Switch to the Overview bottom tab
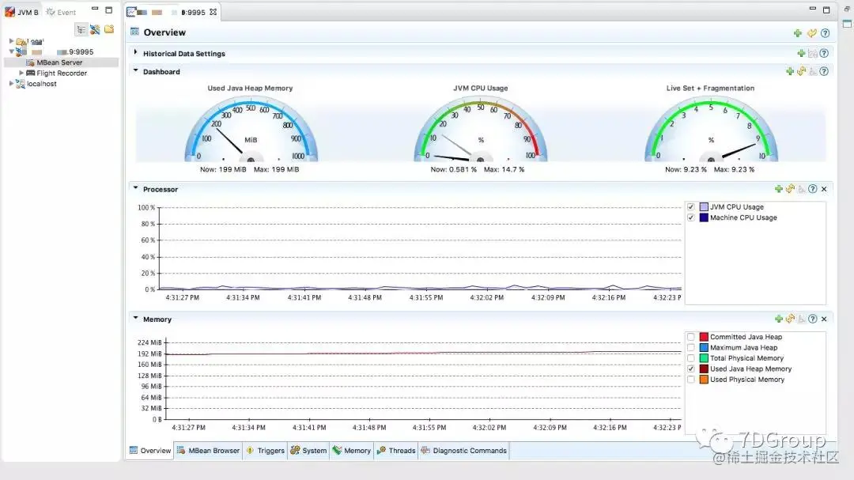Viewport: 854px width, 480px height. pyautogui.click(x=150, y=451)
